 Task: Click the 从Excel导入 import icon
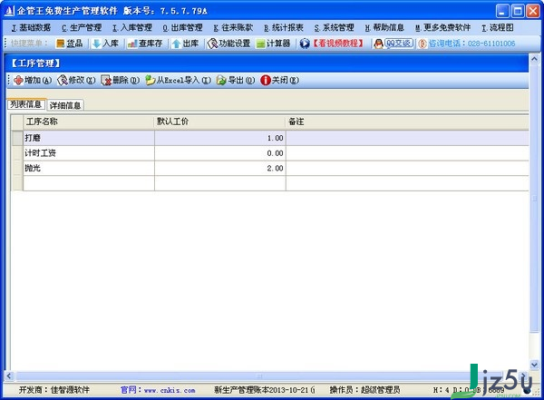click(150, 80)
